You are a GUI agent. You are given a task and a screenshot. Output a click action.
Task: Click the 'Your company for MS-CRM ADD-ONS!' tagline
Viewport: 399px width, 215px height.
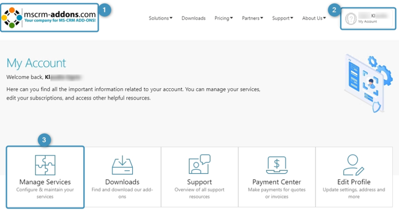coord(60,20)
